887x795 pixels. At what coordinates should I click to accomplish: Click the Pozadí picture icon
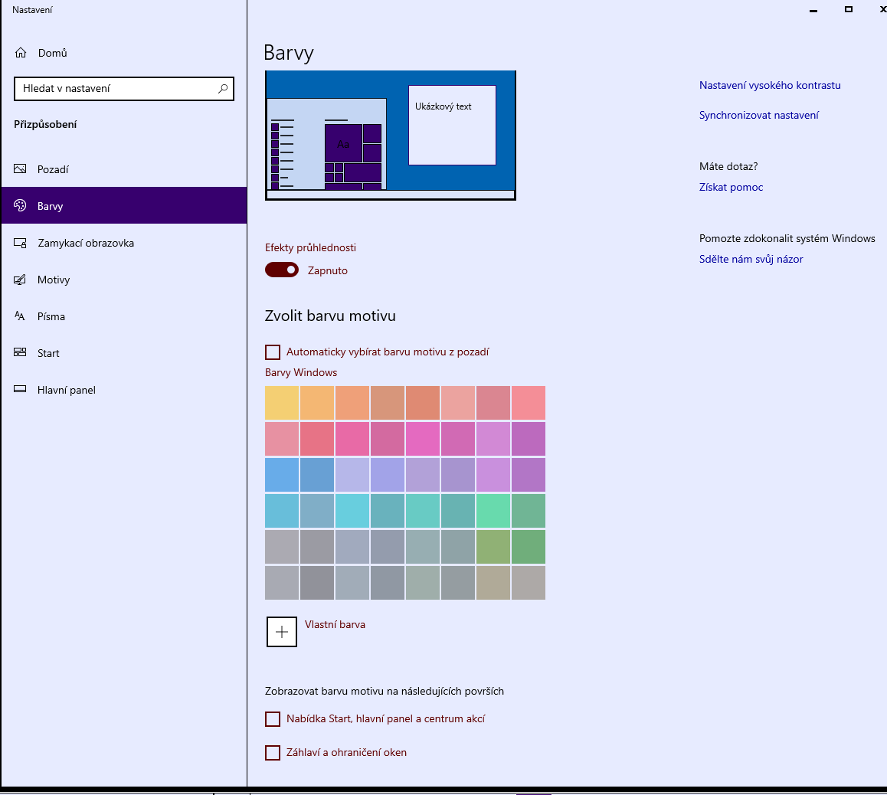[x=21, y=169]
